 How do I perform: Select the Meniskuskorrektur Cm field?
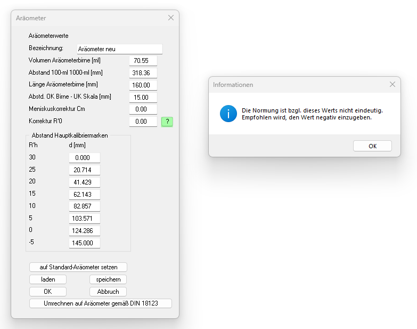pyautogui.click(x=143, y=109)
